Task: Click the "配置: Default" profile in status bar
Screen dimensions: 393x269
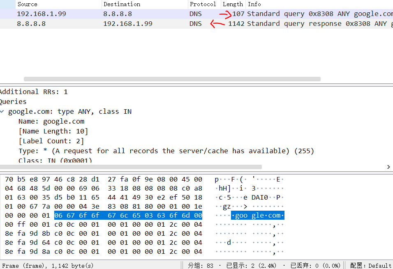Action: [x=371, y=265]
